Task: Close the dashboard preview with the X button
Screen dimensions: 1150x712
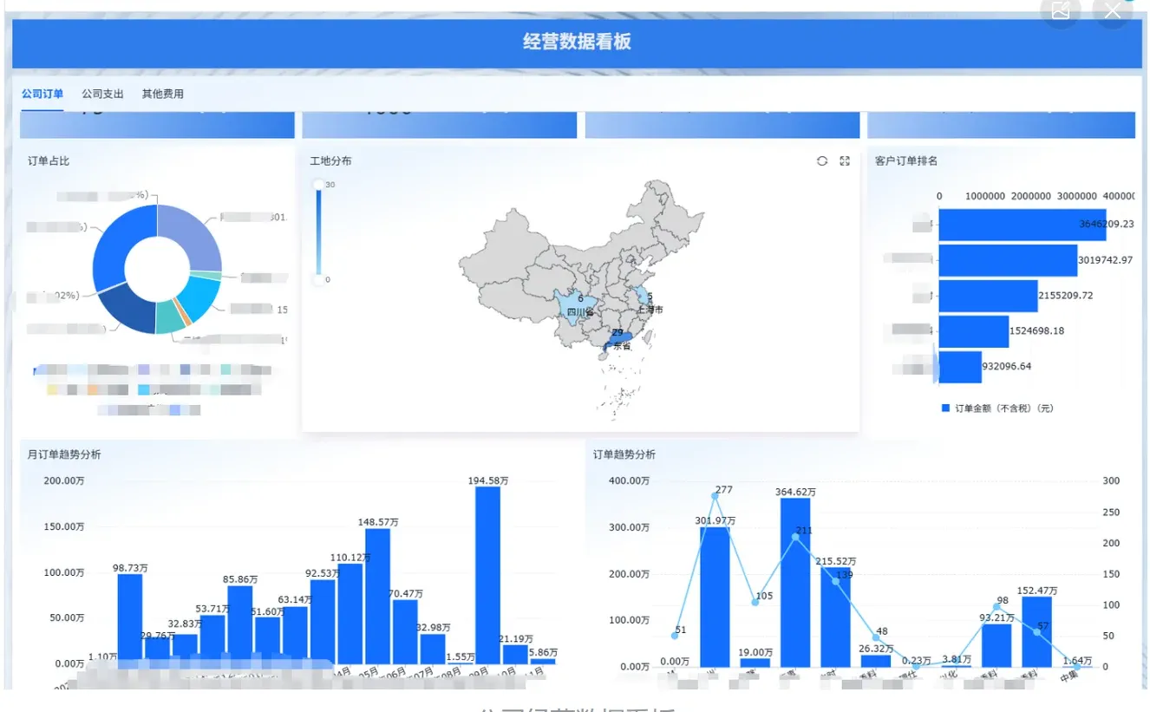Action: [1112, 10]
